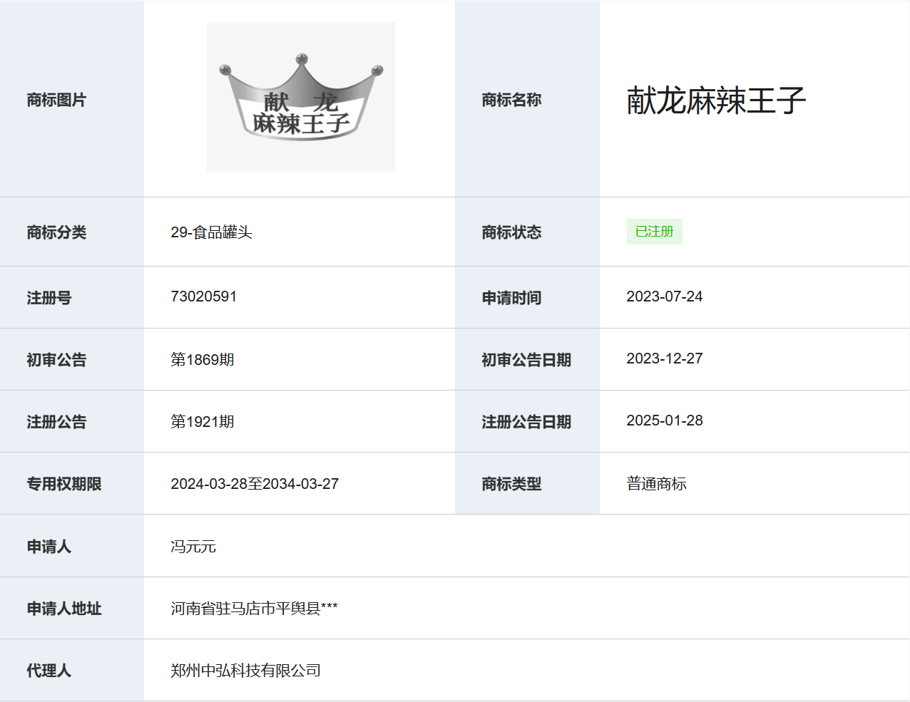Screen dimensions: 910x702
Task: Click the 注册公告 row label
Action: tap(56, 422)
